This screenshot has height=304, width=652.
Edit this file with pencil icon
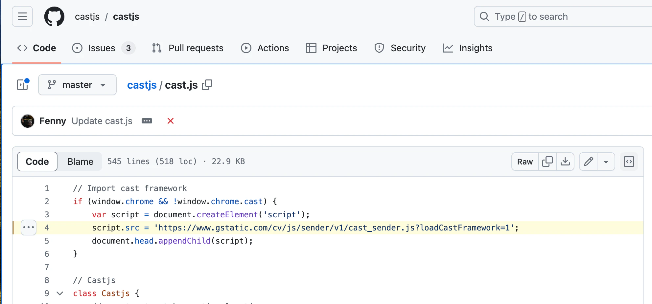coord(588,162)
